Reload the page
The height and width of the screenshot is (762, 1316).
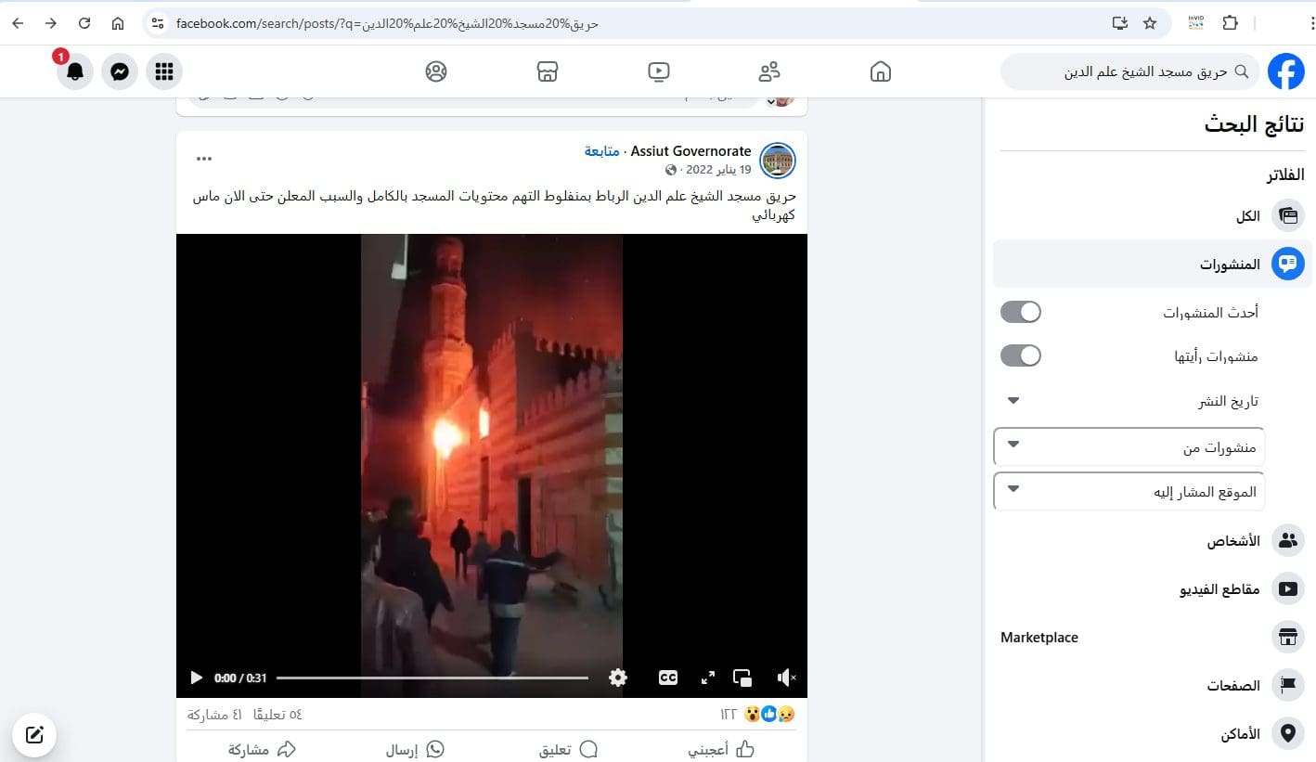click(84, 23)
